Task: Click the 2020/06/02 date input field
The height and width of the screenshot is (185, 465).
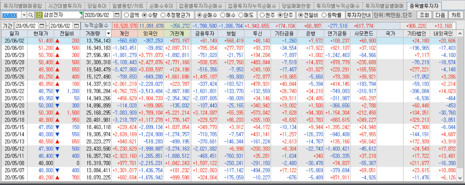Action: coord(99,15)
